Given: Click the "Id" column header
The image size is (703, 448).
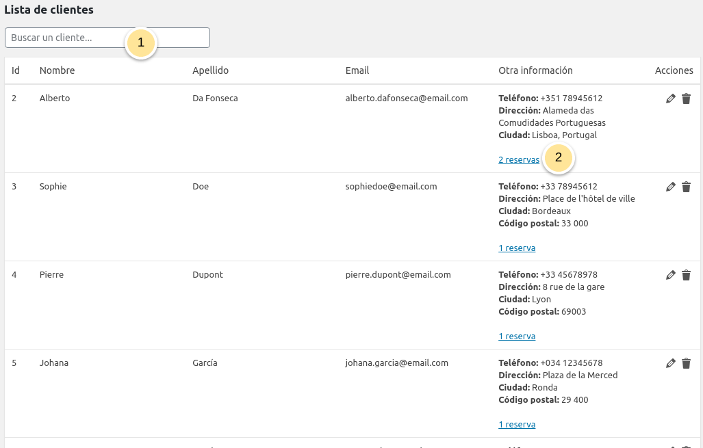Looking at the screenshot, I should point(15,70).
